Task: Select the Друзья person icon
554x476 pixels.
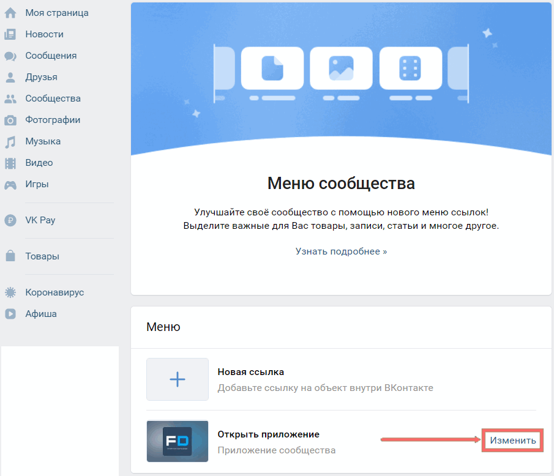Action: (x=10, y=77)
